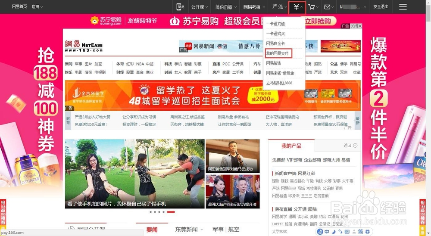Viewport: 431px width, 236px height.
Task: Click 新闻客户端 link
Action: click(286, 174)
